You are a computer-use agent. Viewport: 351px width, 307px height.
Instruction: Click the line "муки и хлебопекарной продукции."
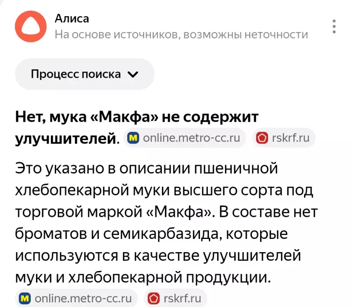tap(141, 277)
